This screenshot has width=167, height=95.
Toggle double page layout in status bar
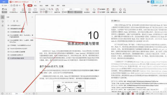tap(128, 94)
